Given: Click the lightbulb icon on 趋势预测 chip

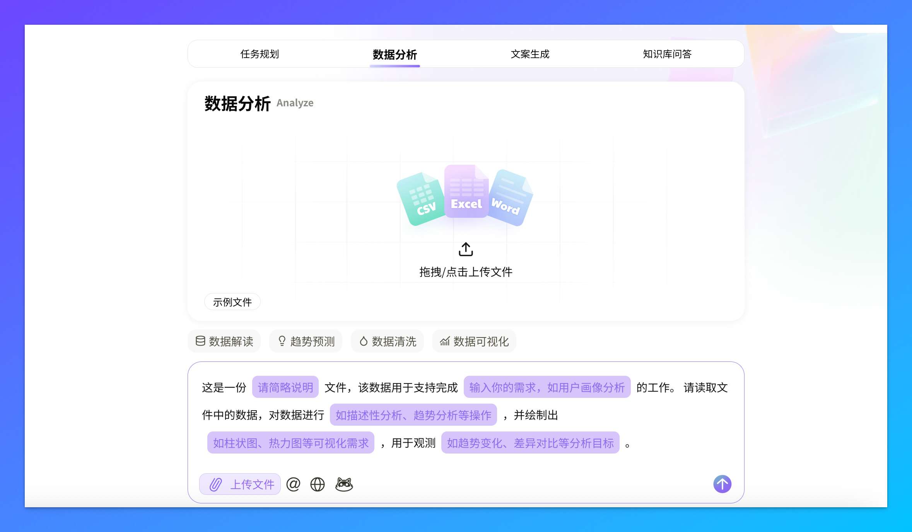Looking at the screenshot, I should tap(281, 341).
